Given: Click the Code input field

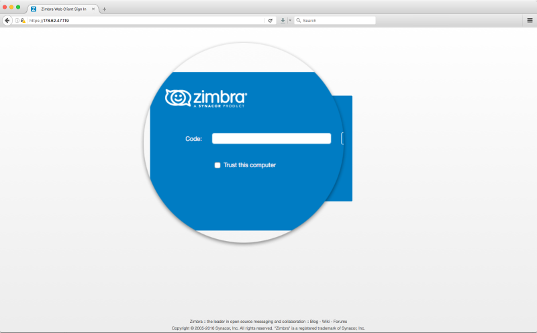Looking at the screenshot, I should 272,138.
